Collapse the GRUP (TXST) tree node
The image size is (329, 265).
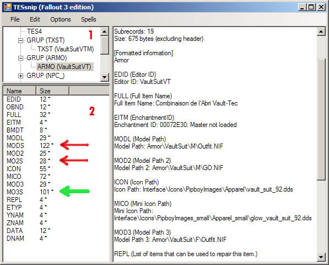(x=20, y=40)
